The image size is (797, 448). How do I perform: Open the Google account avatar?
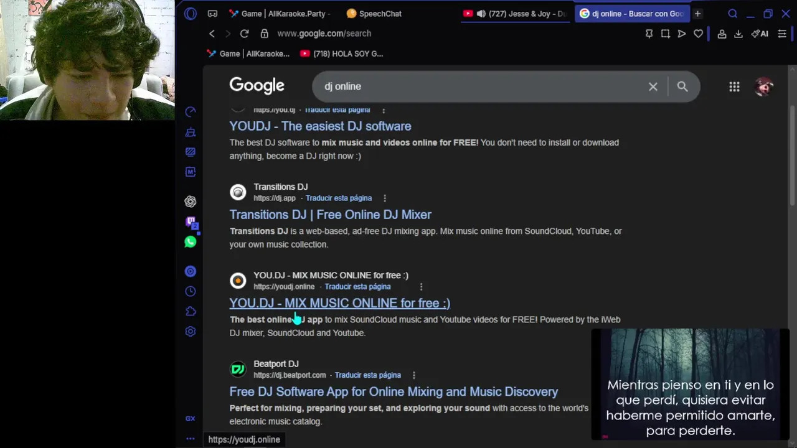coord(764,87)
